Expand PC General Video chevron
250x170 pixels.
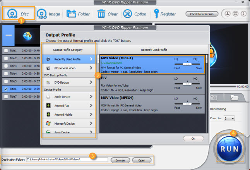click(91, 68)
